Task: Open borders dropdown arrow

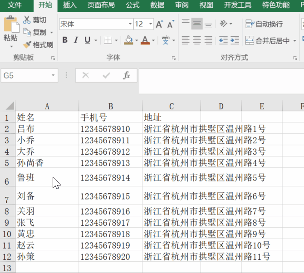Action: point(116,40)
